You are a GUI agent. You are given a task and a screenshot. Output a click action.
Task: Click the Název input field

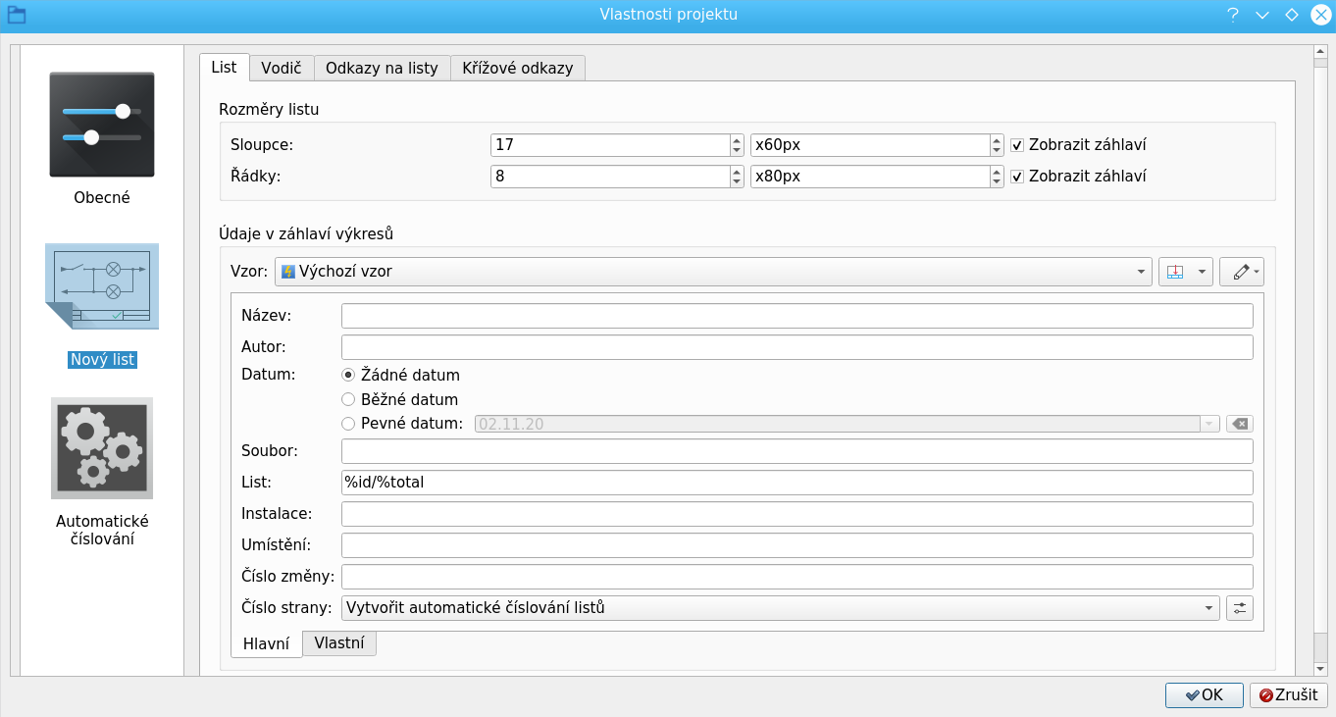(796, 316)
